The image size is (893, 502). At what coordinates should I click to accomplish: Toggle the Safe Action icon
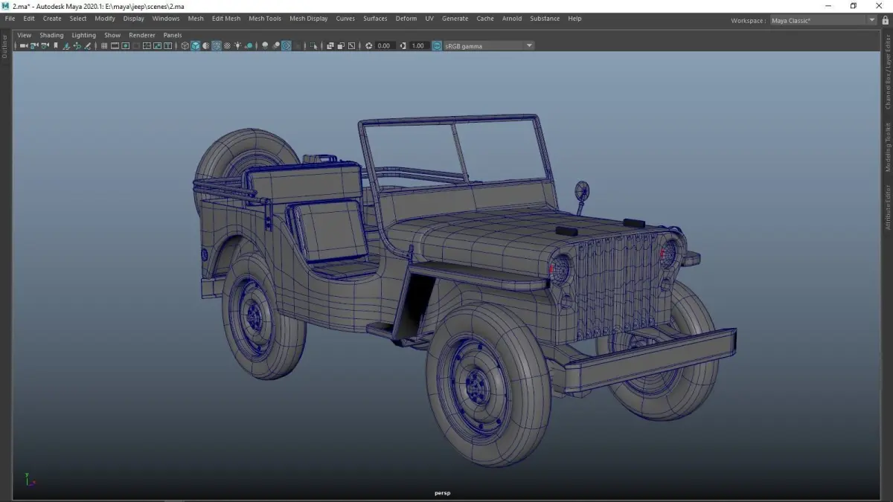[x=157, y=45]
